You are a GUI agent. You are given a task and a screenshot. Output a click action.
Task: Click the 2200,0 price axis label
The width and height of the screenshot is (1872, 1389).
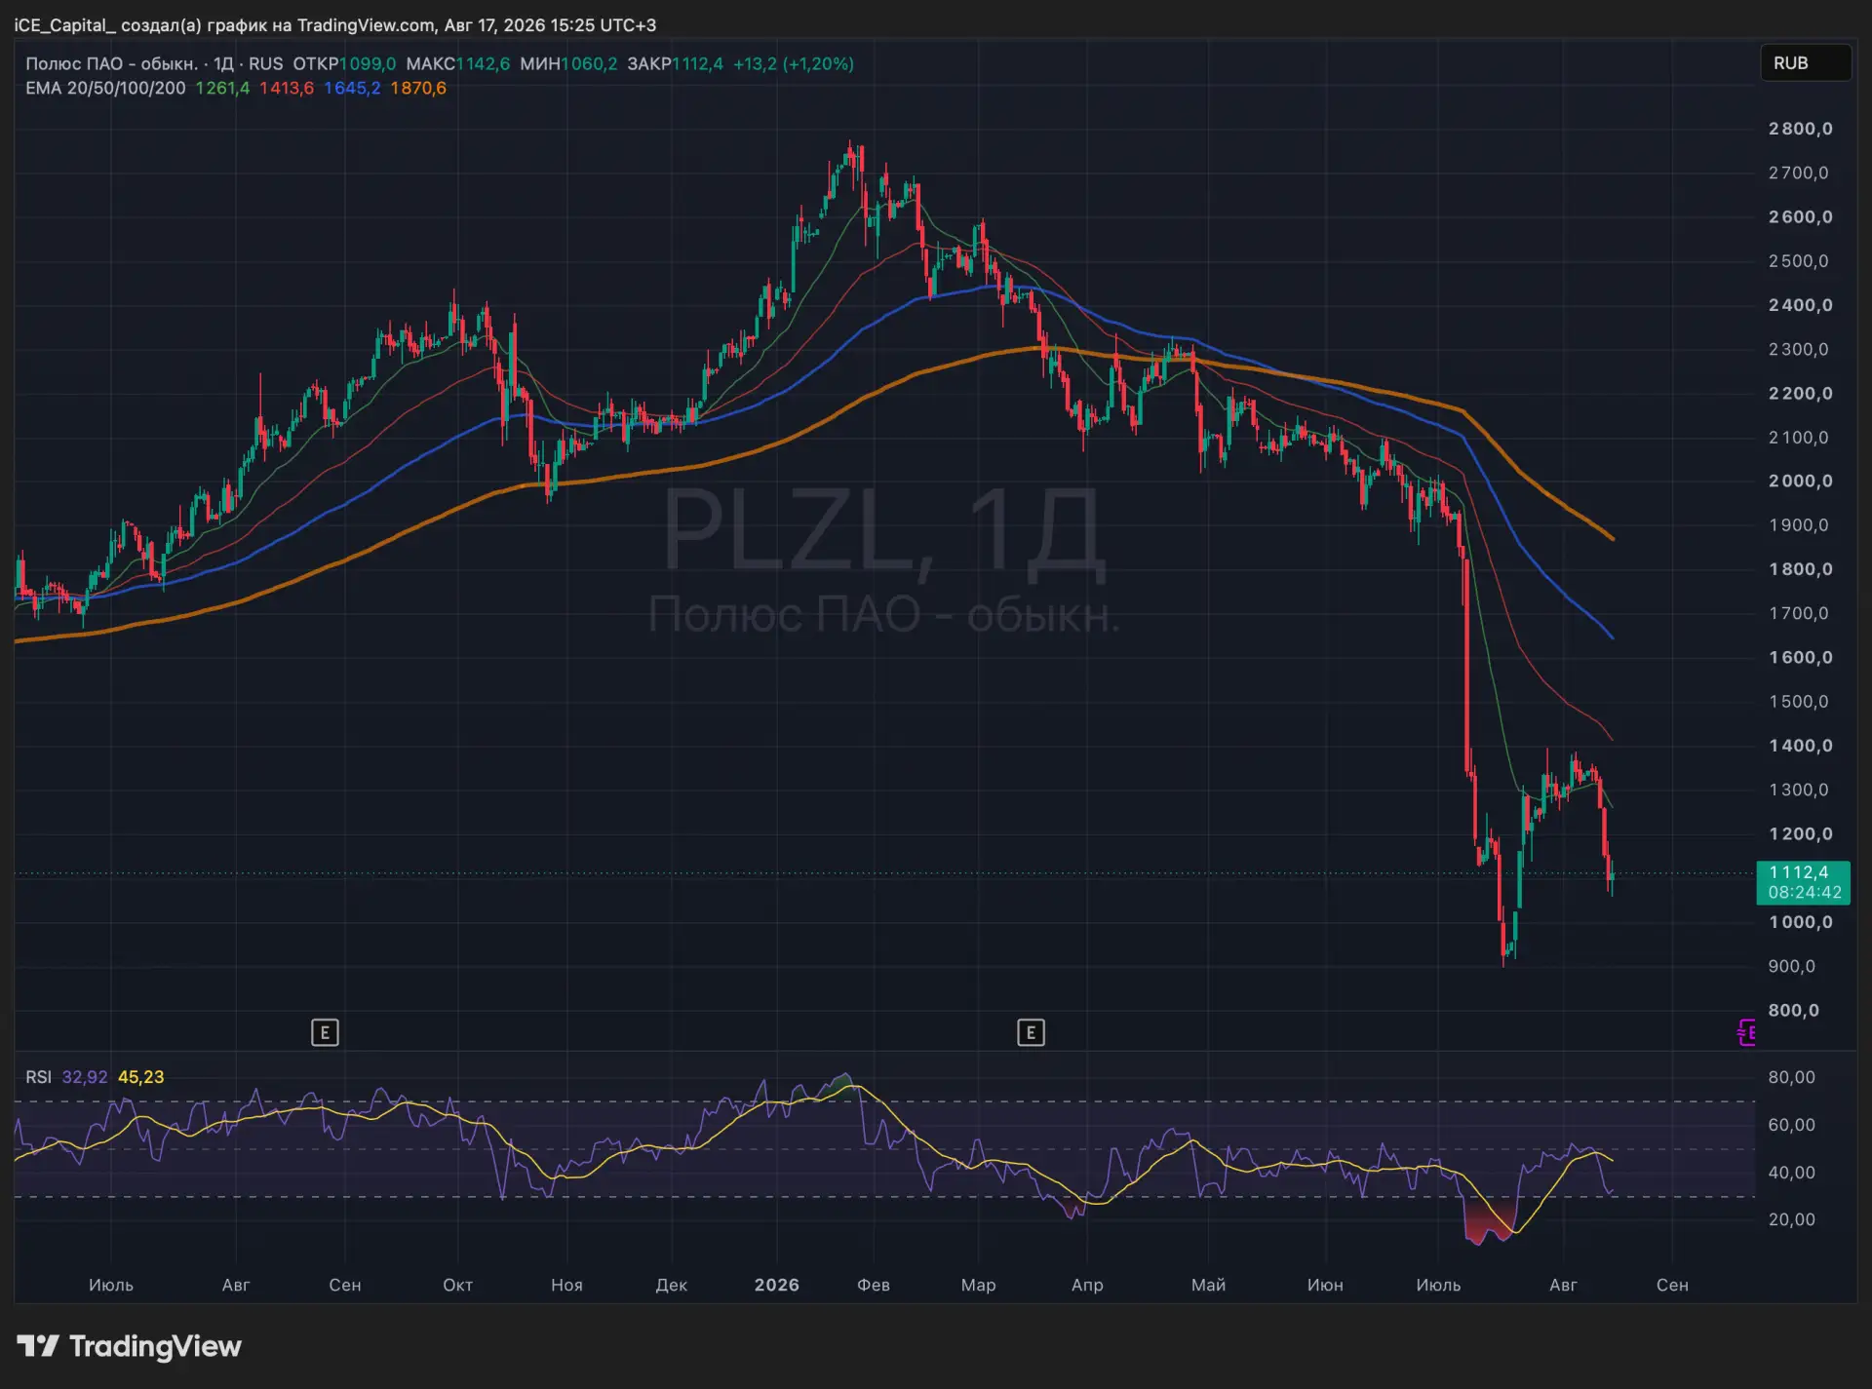tap(1800, 393)
